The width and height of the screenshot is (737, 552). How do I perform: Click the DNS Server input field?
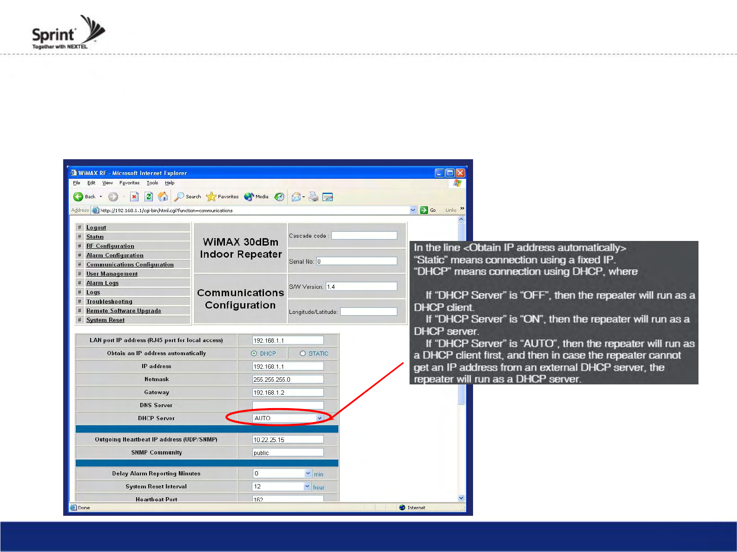288,405
